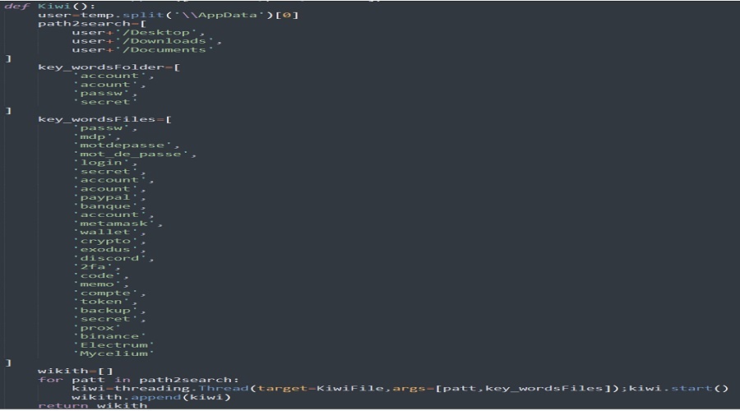
Task: Select the 'binance' keyword entry
Action: [x=109, y=336]
